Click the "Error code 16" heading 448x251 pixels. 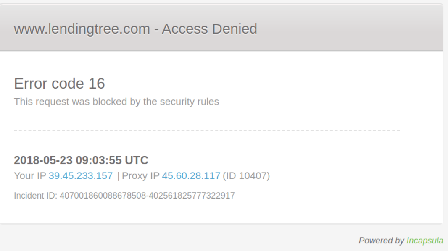coord(59,84)
